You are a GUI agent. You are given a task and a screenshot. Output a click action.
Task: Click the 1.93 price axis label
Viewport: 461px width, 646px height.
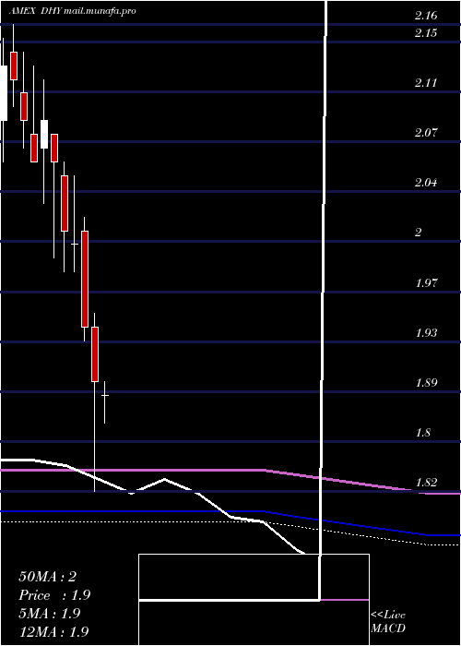[x=426, y=333]
